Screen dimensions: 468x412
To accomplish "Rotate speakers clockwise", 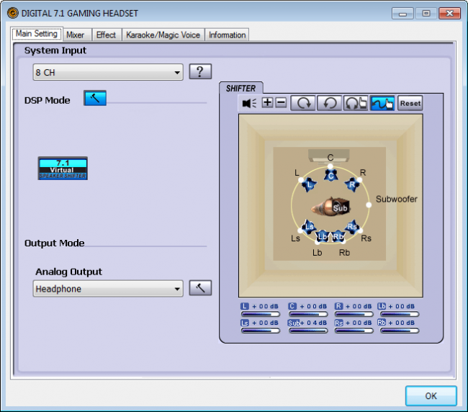I will [303, 103].
